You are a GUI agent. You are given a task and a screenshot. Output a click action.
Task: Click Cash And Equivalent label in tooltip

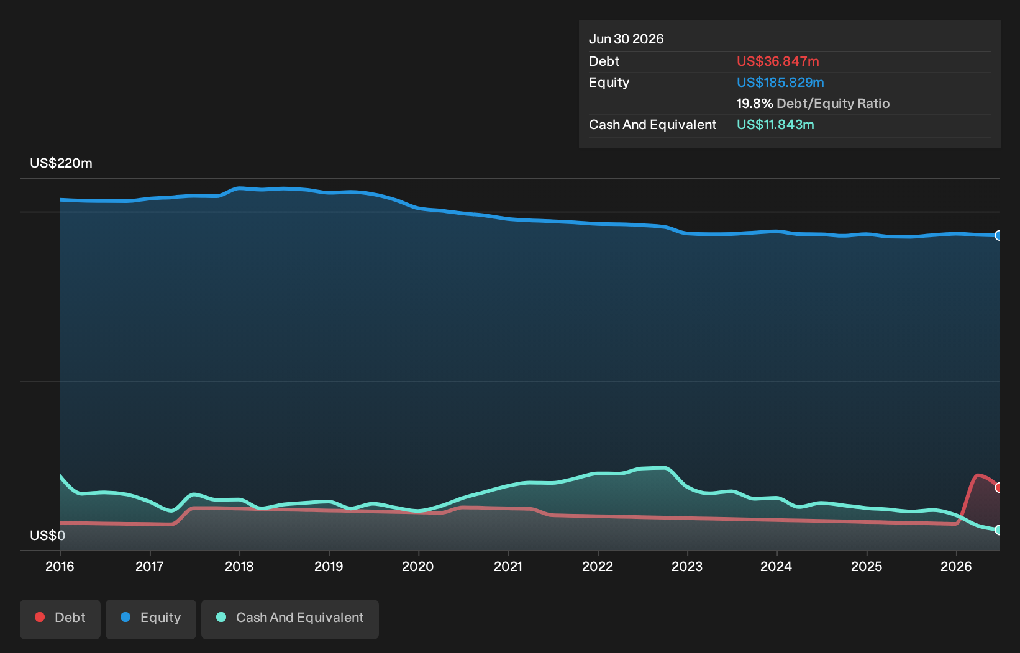point(652,125)
